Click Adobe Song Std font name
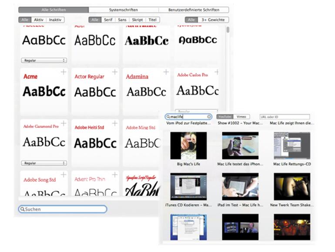The height and width of the screenshot is (252, 335). pos(40,180)
